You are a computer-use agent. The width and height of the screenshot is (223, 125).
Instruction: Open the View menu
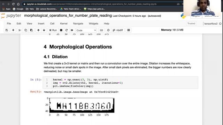tap(29, 24)
